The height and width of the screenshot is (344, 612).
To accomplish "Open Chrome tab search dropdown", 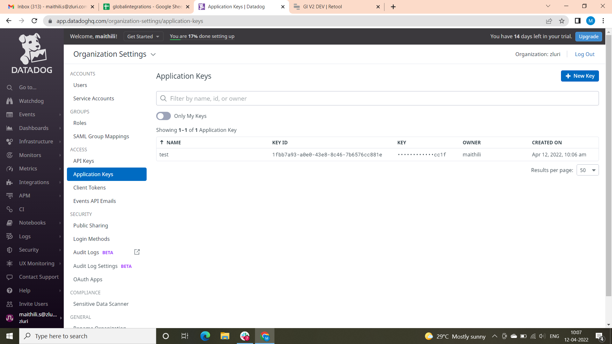I will click(548, 6).
